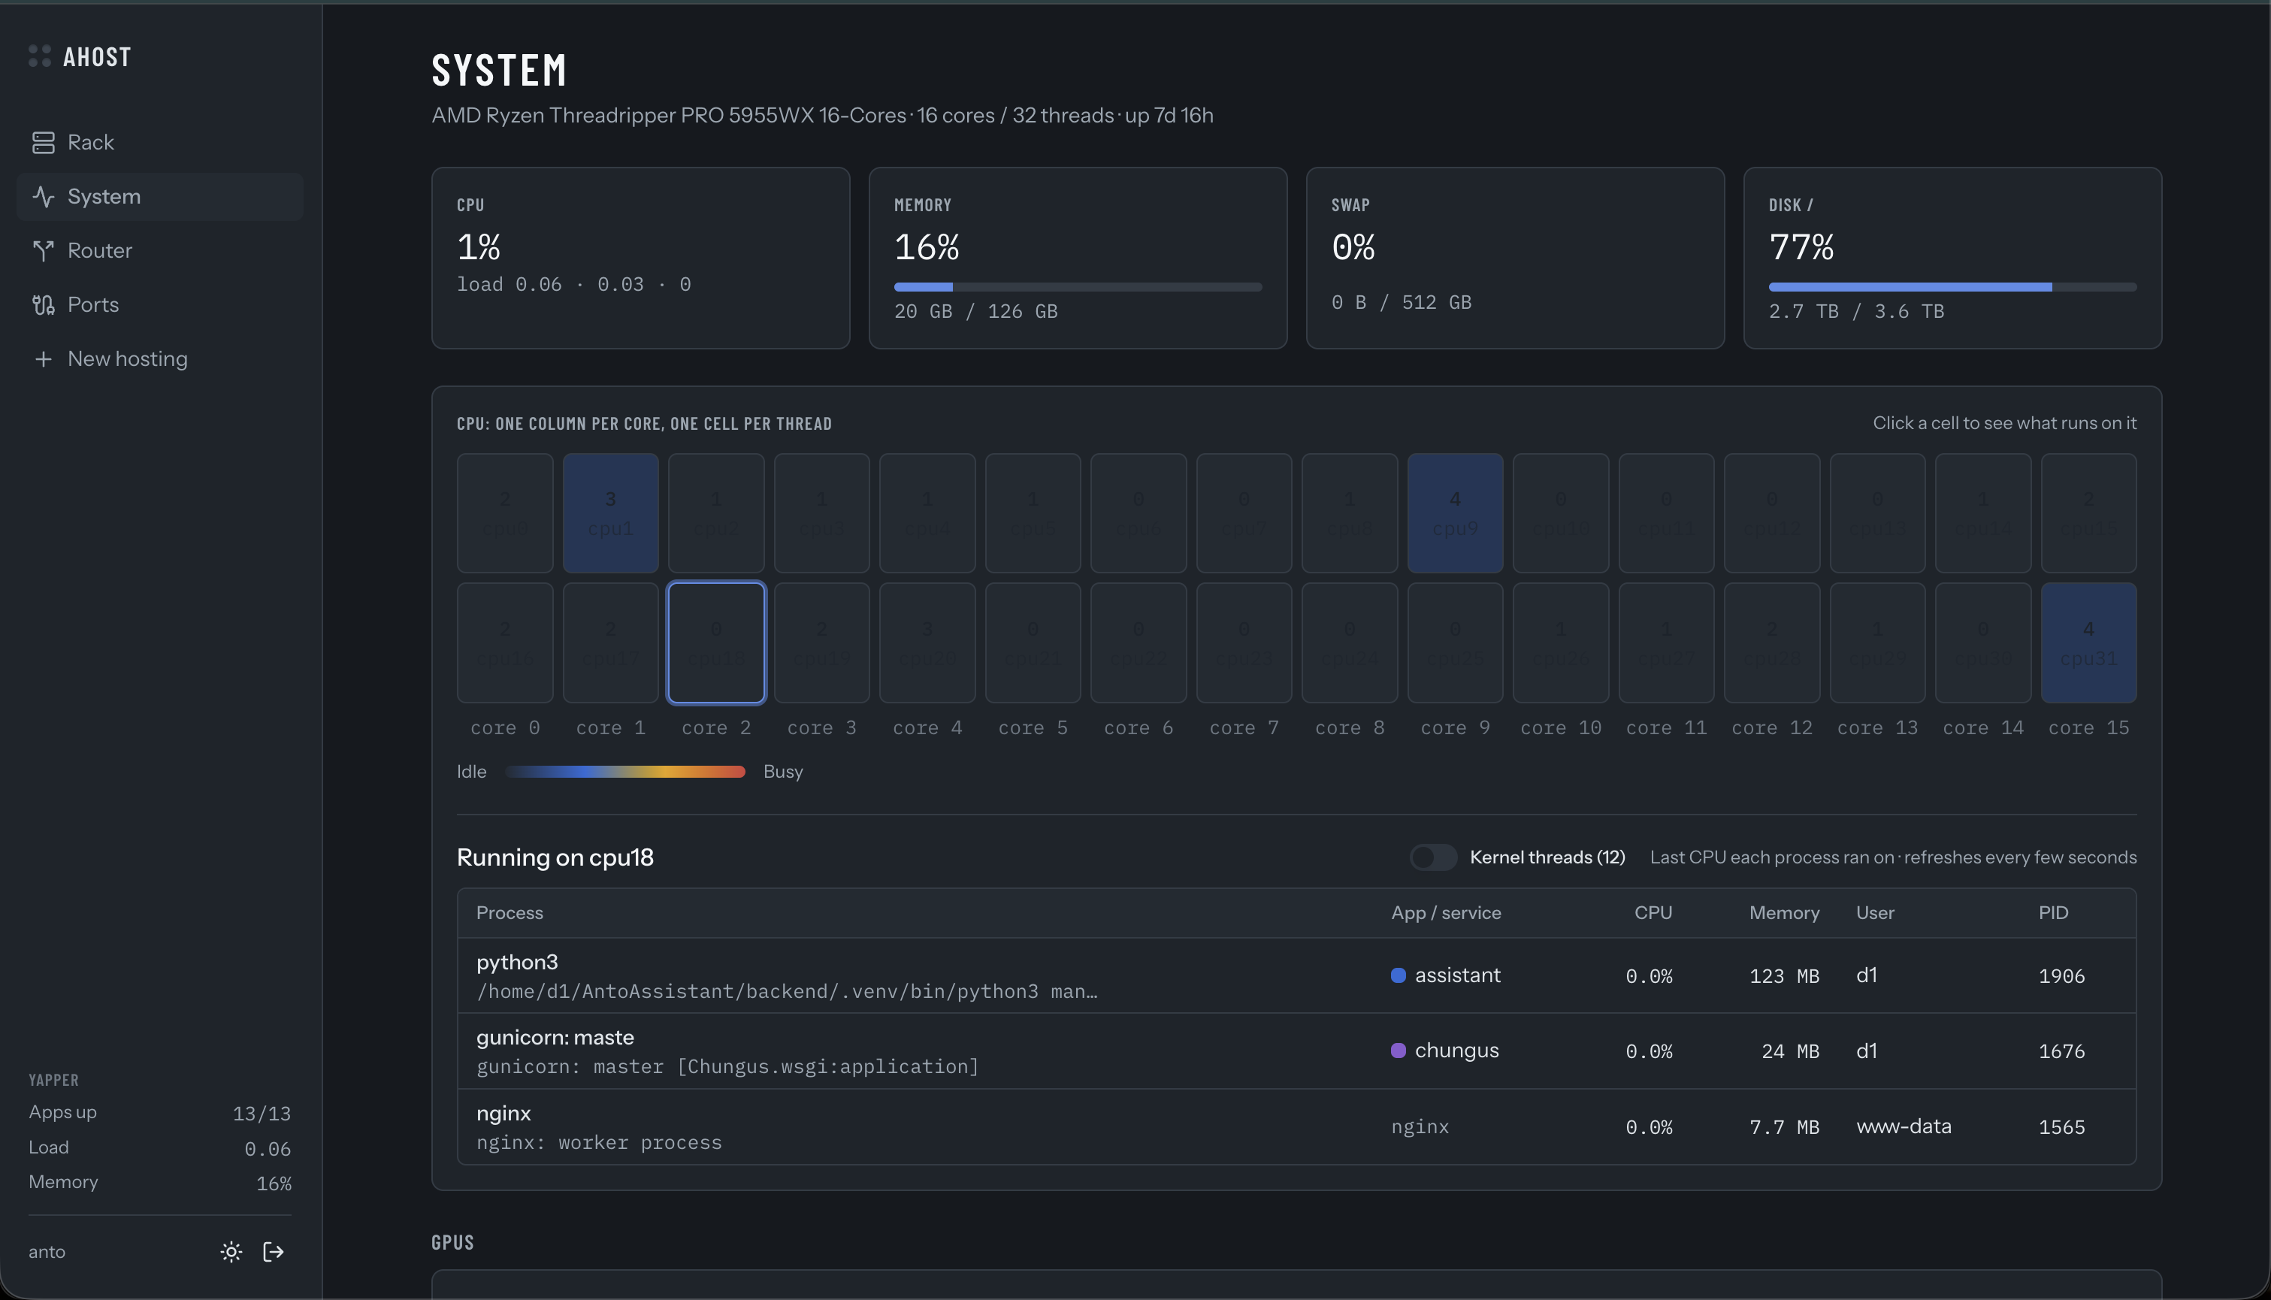This screenshot has width=2271, height=1300.
Task: Toggle light theme with sun icon
Action: click(231, 1252)
